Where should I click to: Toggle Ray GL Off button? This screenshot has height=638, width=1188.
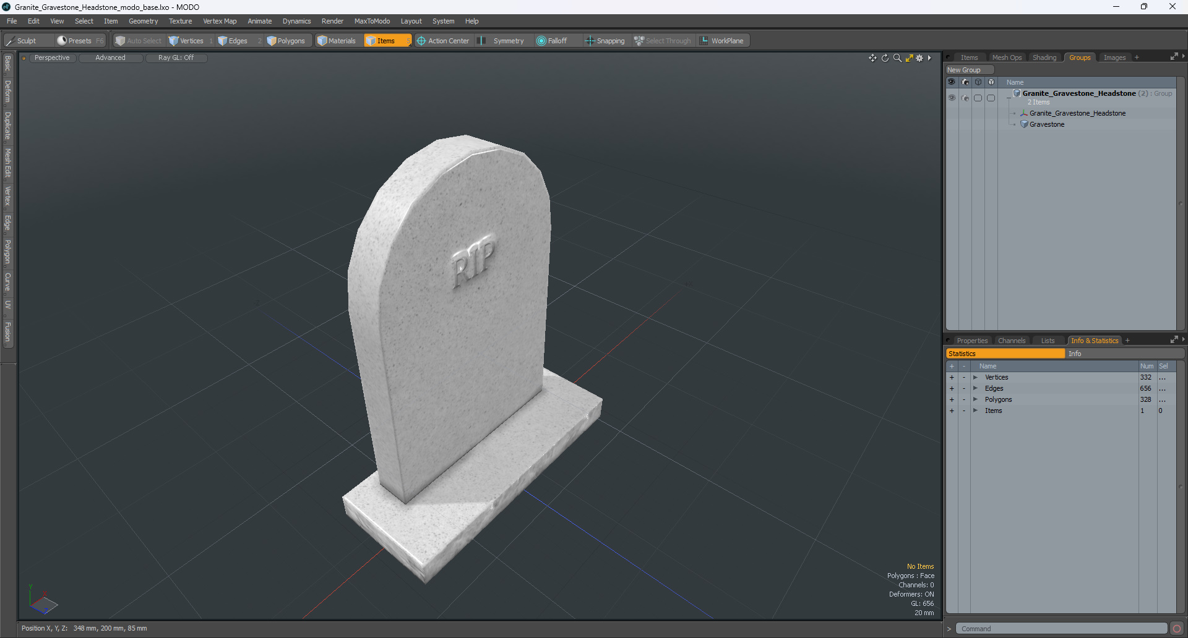(x=176, y=58)
